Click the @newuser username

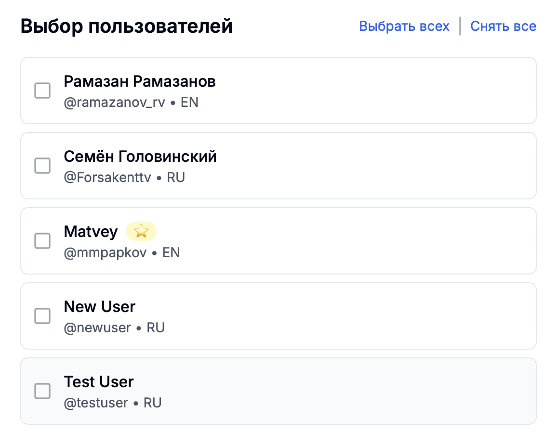coord(97,328)
